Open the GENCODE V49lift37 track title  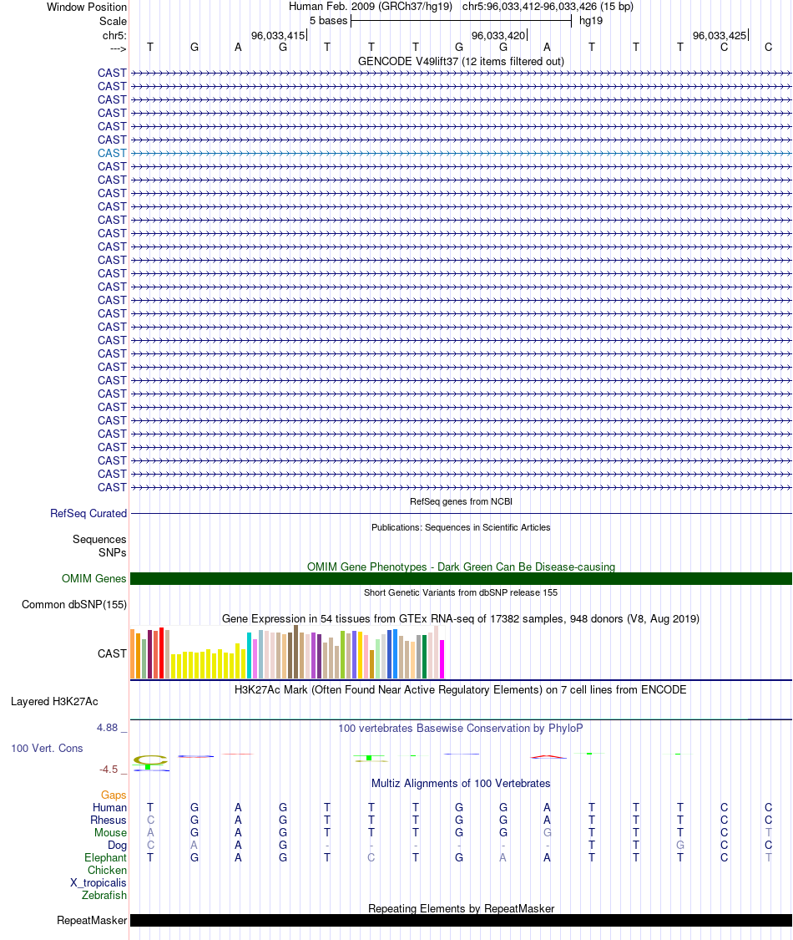coord(461,61)
